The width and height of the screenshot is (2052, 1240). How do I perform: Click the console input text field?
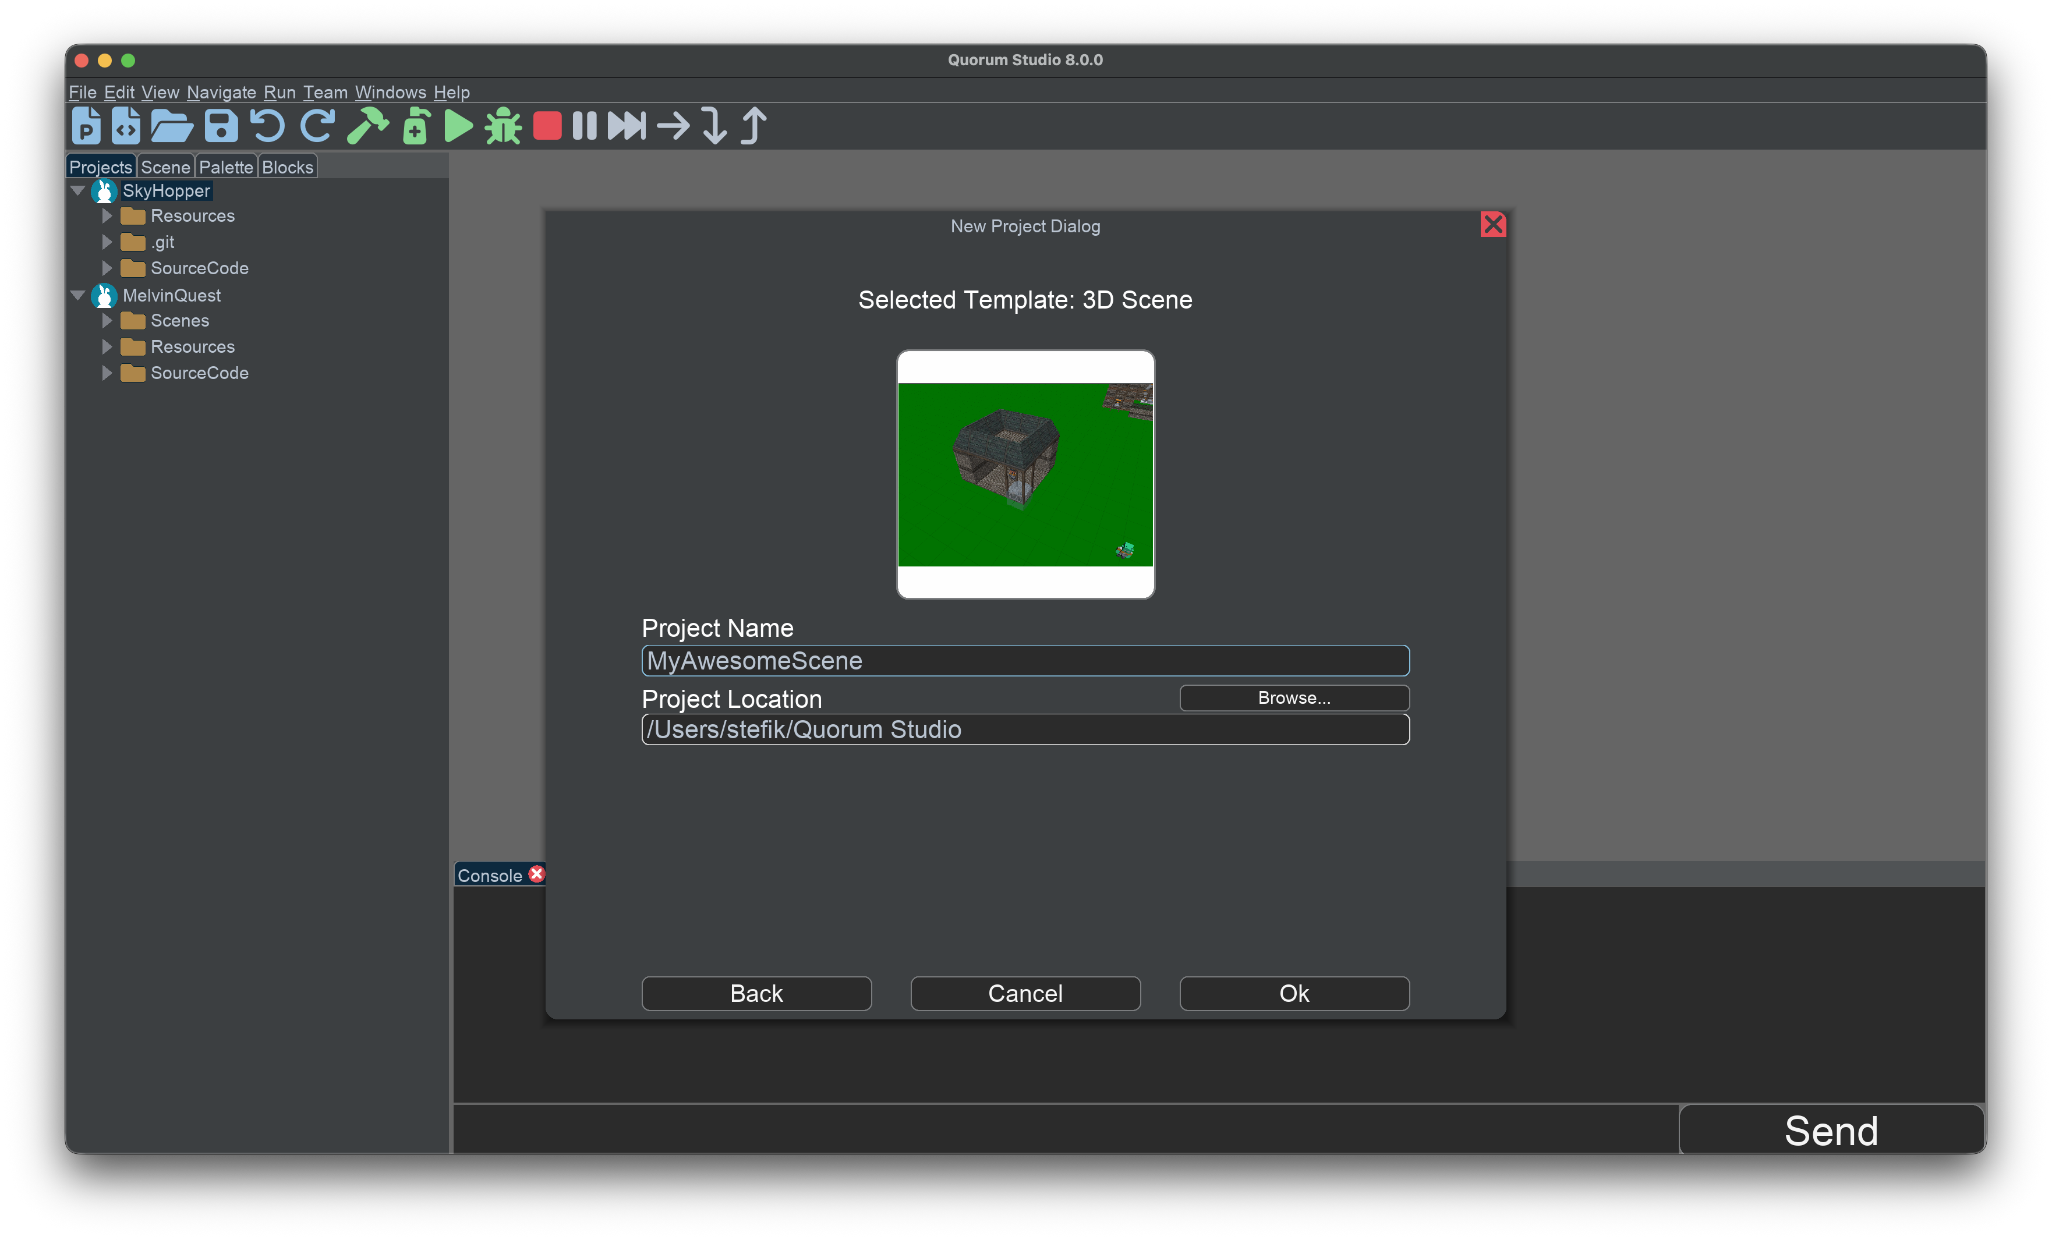click(1066, 1130)
